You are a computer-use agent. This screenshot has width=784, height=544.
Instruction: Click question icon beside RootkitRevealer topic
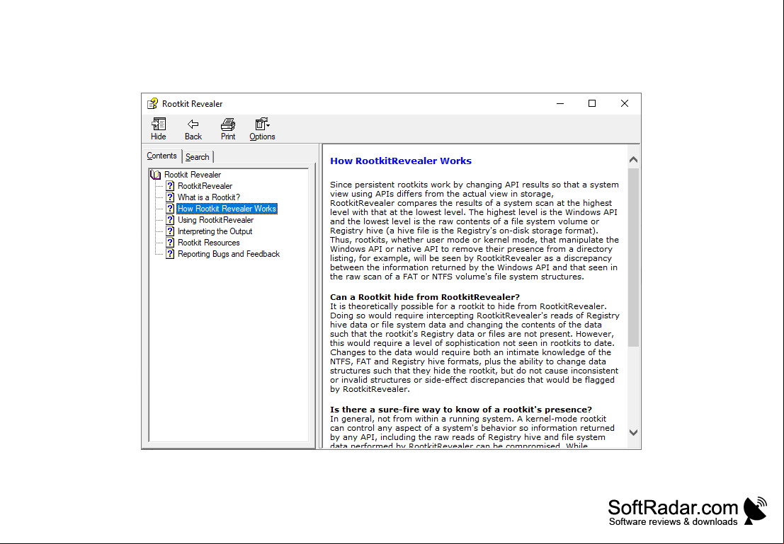170,186
